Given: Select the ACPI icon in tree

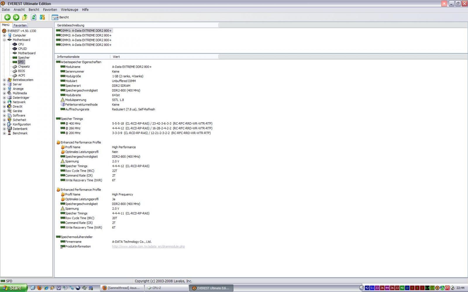Looking at the screenshot, I should [15, 75].
